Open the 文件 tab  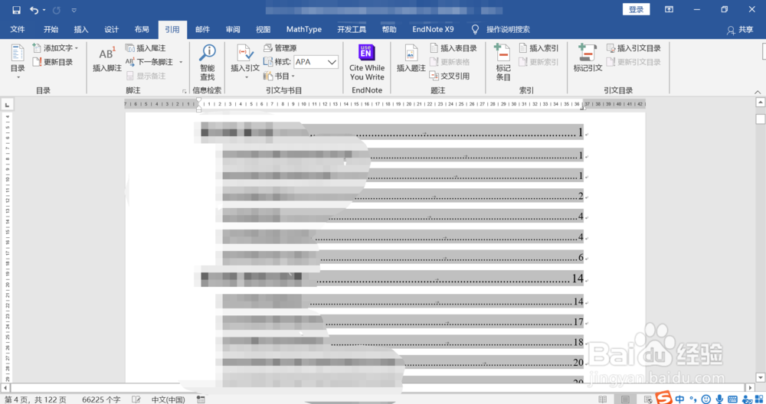click(18, 29)
